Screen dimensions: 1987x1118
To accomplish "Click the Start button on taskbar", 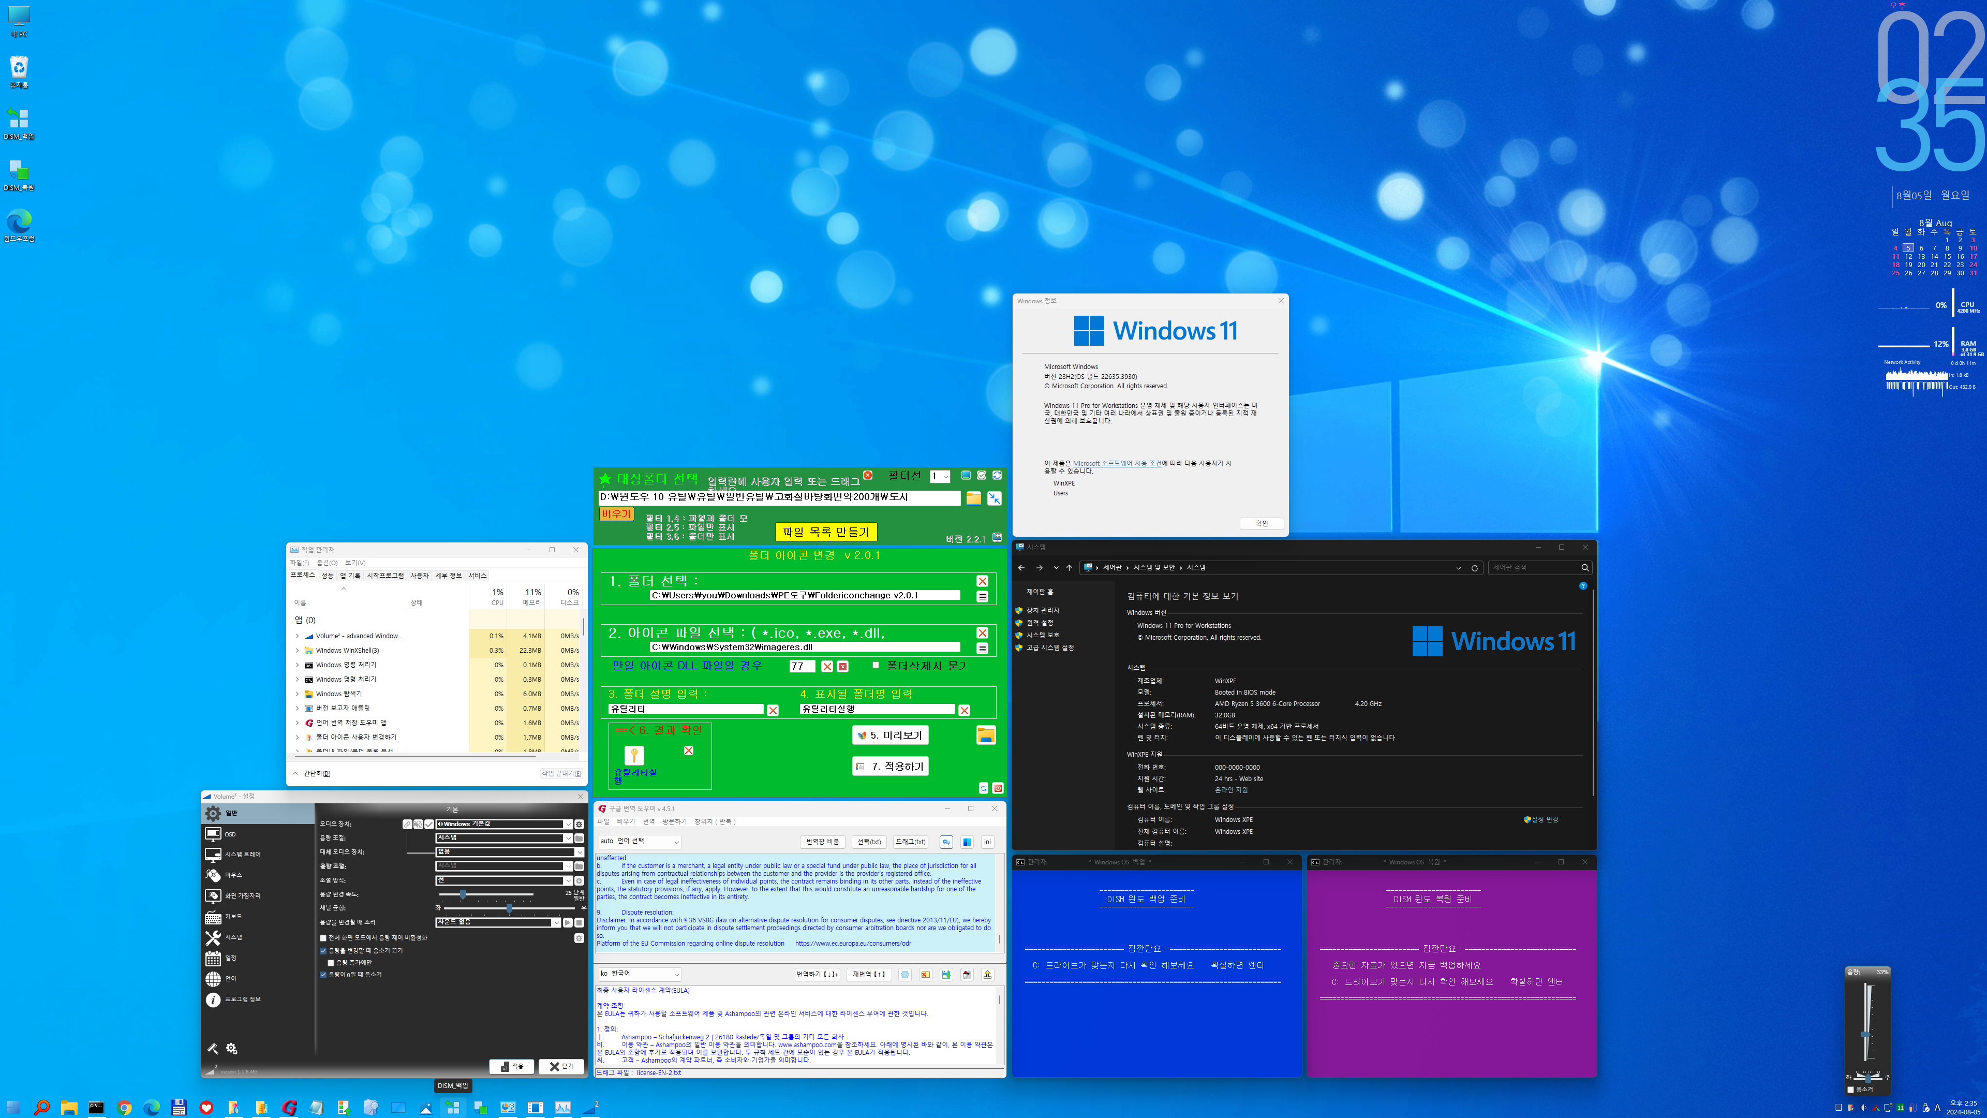I will (x=13, y=1107).
